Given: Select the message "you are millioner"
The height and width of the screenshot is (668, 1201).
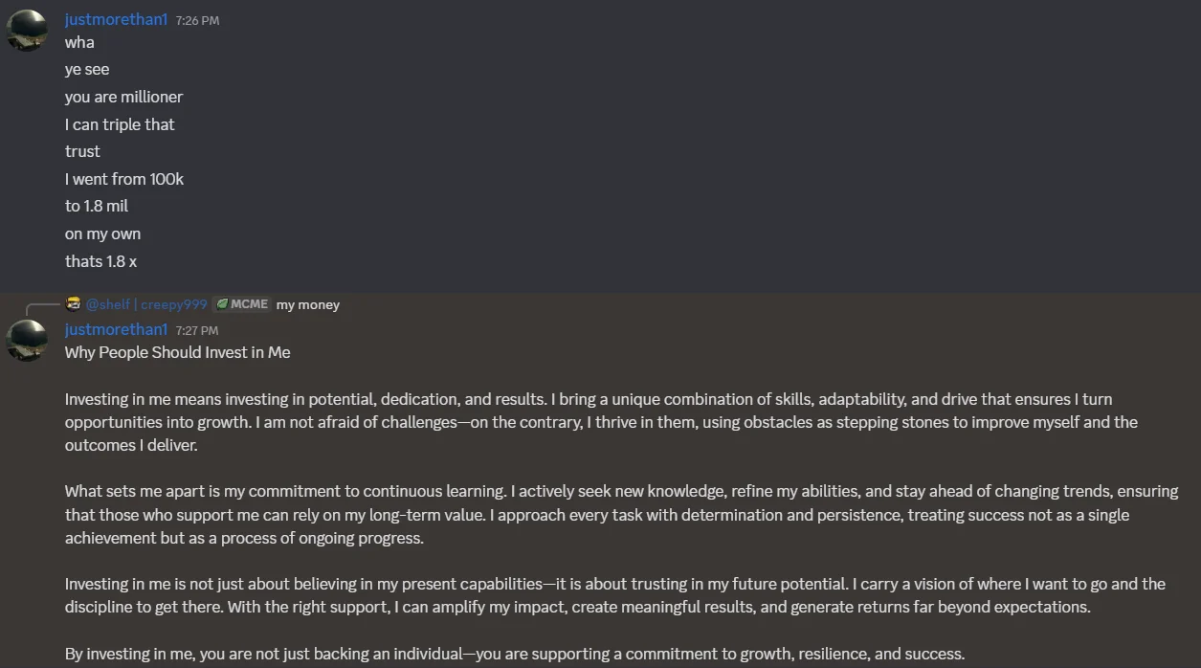Looking at the screenshot, I should (123, 97).
